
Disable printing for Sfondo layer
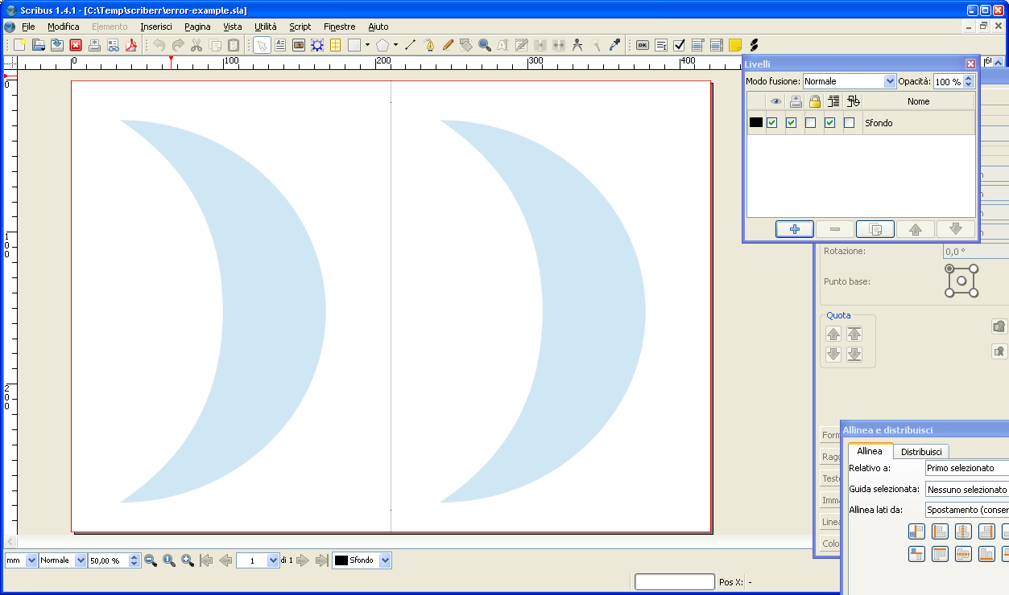(792, 123)
